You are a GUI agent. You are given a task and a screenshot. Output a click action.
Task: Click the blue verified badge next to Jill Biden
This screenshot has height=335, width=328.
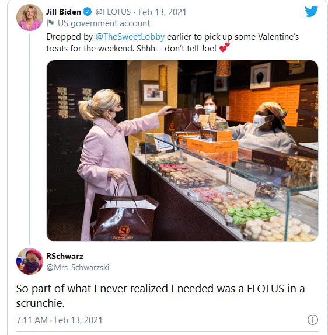(88, 12)
